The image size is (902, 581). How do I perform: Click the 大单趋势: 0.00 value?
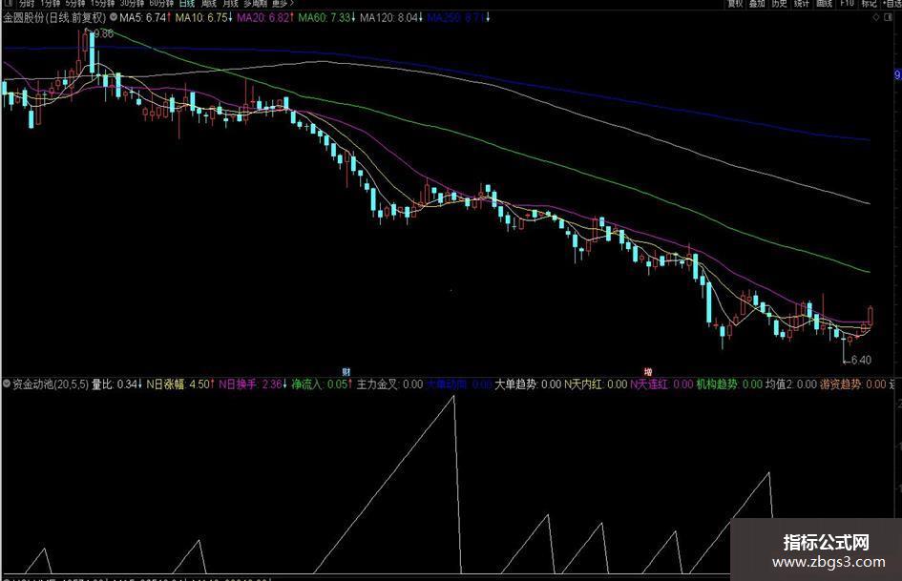pyautogui.click(x=528, y=384)
